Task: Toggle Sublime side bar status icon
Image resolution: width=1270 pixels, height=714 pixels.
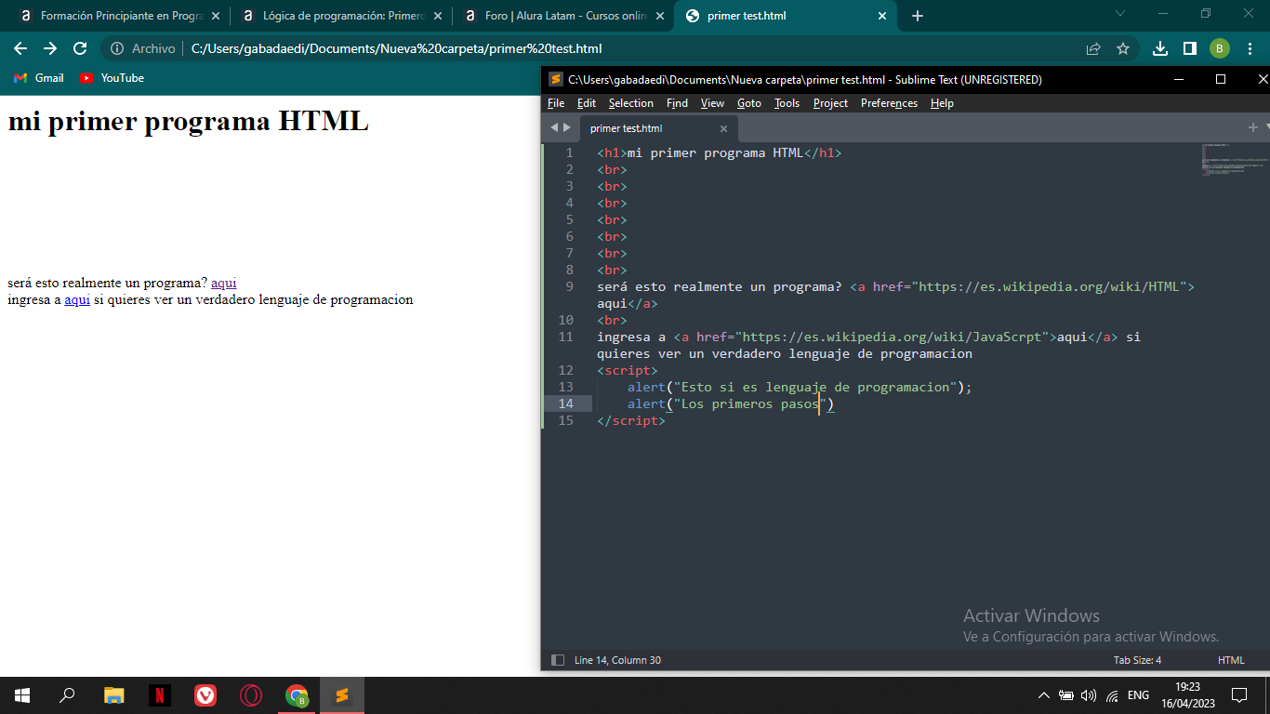Action: [558, 660]
